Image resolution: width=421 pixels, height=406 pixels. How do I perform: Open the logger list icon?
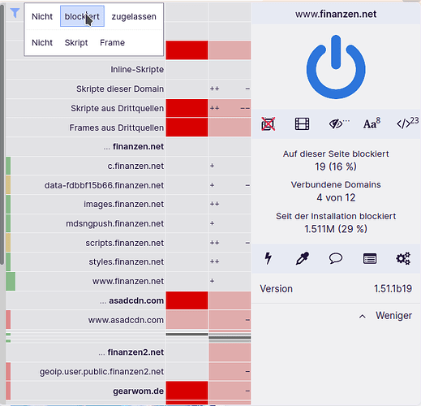point(370,259)
